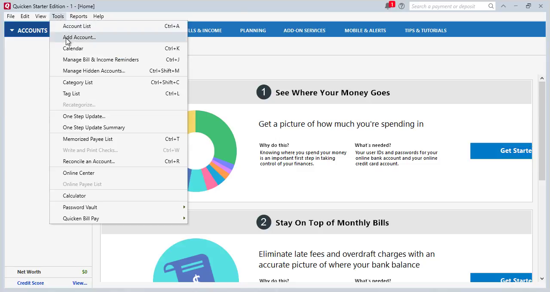Open the Reports menu
The image size is (550, 292).
coord(78,16)
